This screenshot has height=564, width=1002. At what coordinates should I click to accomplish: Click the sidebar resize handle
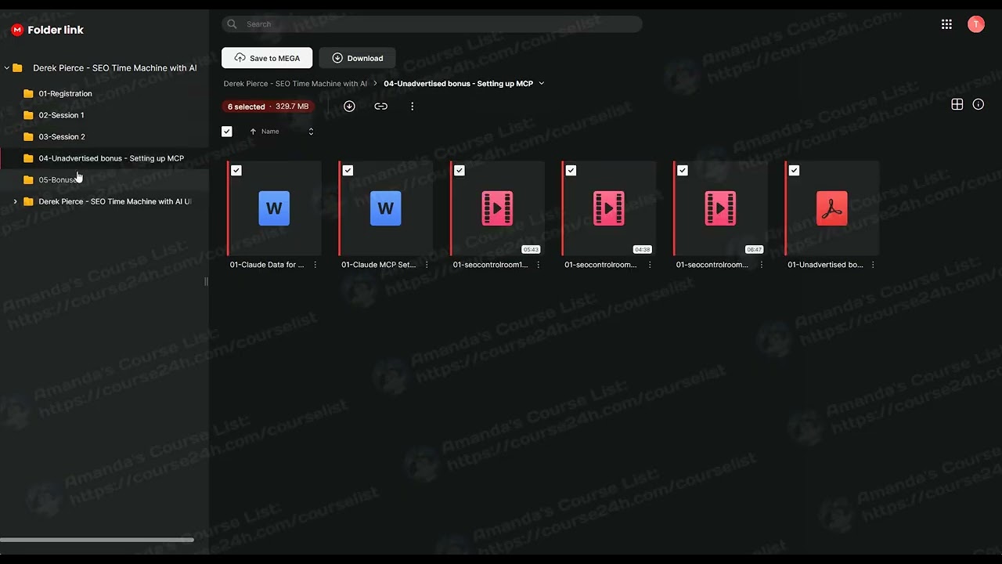coord(207,281)
